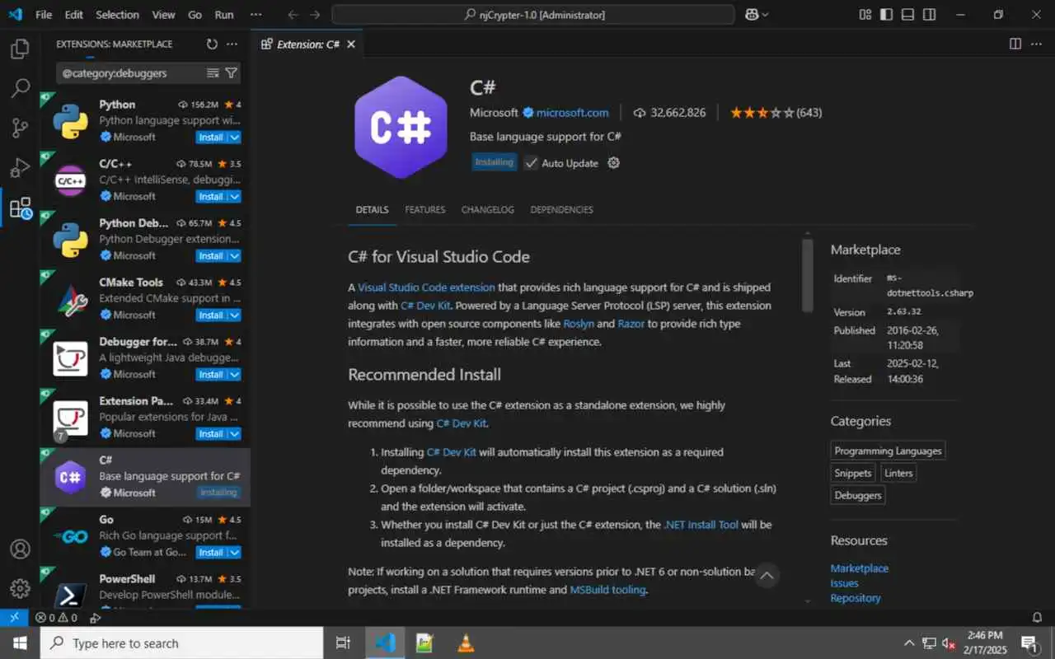This screenshot has width=1055, height=659.
Task: Toggle the primary side bar
Action: click(887, 15)
